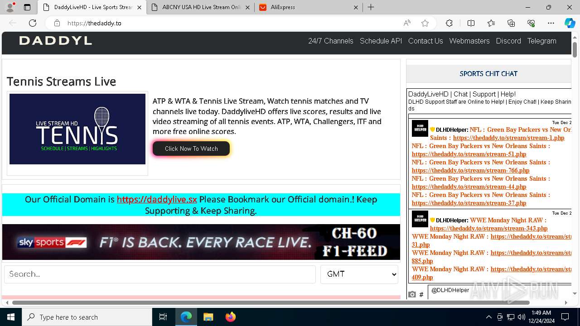Click the DADDYL site logo
This screenshot has height=326, width=580.
55,41
